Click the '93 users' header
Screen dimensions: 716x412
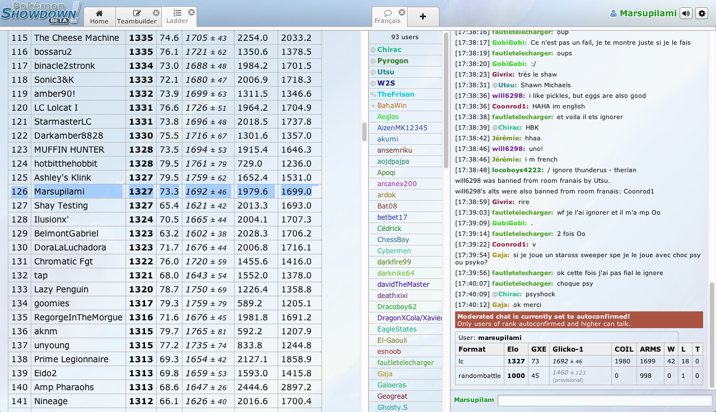coord(405,37)
